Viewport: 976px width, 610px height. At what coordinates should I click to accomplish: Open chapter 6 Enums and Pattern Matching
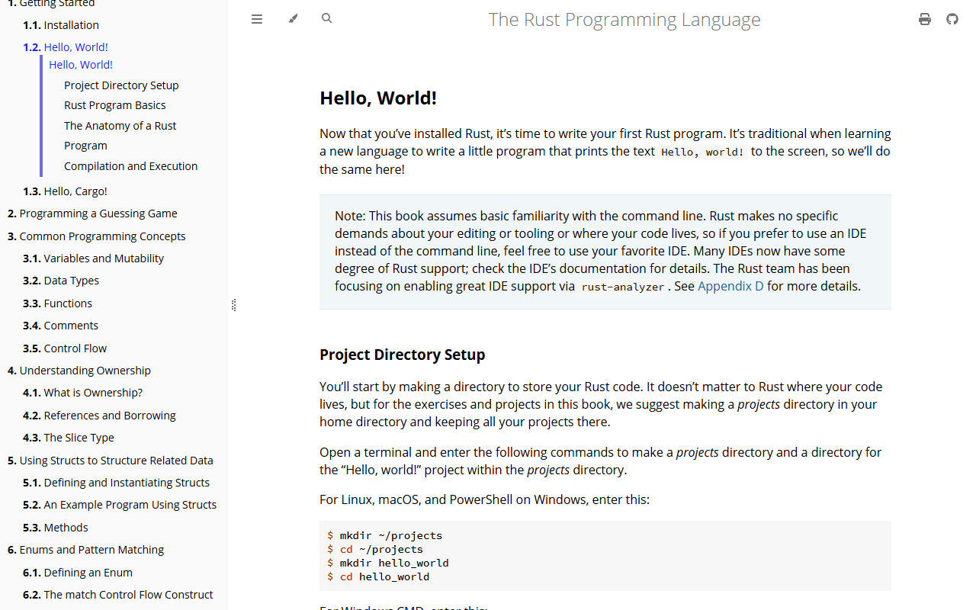(x=86, y=550)
